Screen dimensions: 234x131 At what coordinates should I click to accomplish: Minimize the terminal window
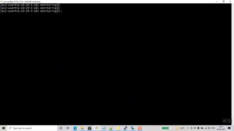pos(217,1)
